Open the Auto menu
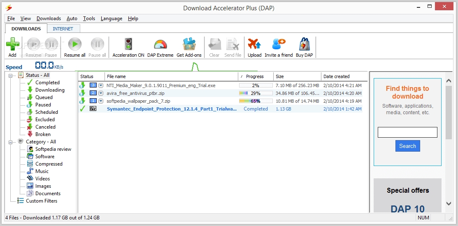 tap(72, 18)
